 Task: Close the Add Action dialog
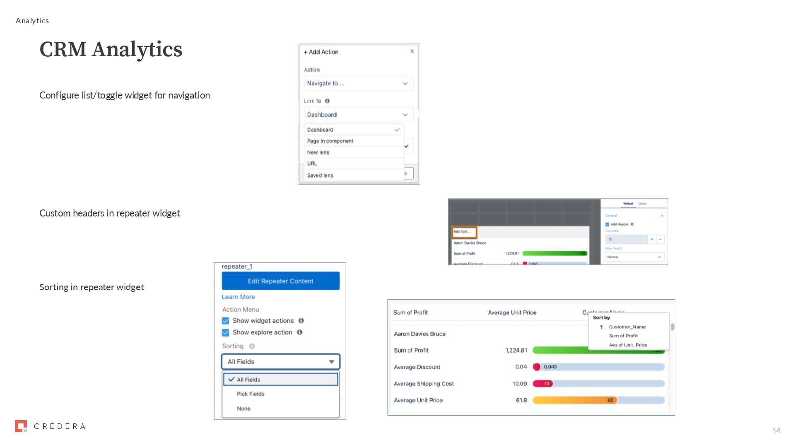point(412,51)
